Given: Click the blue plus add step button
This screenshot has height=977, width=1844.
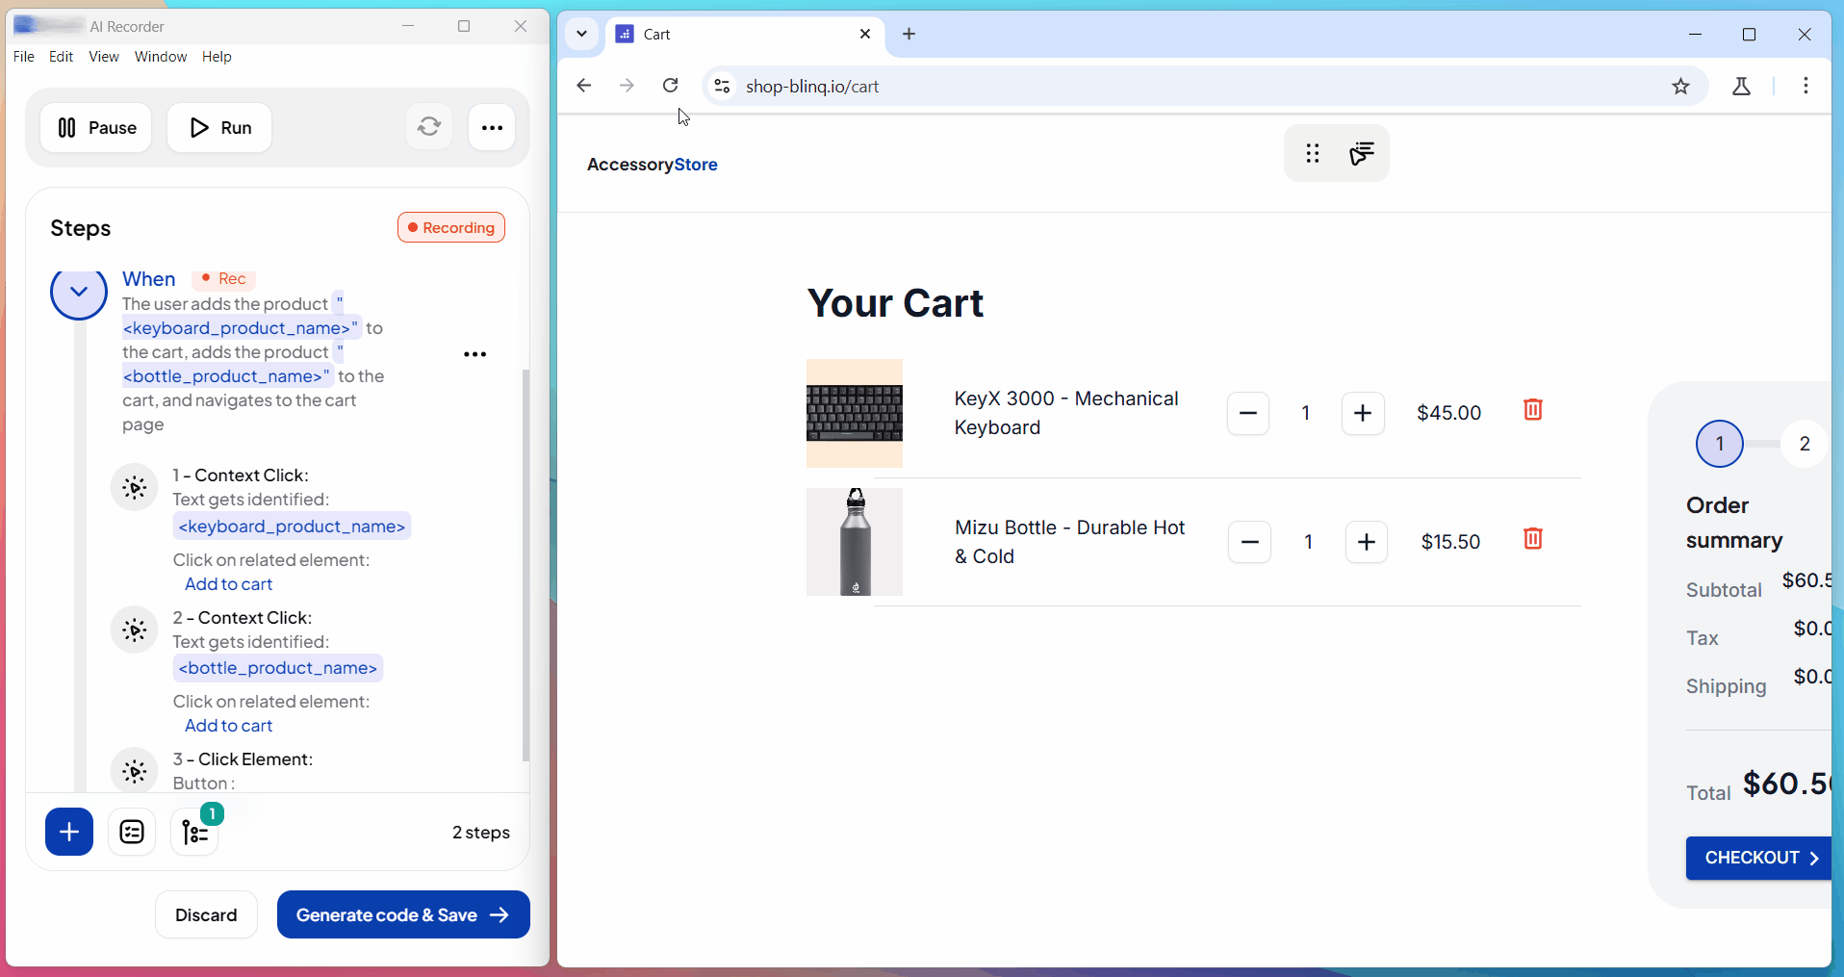Looking at the screenshot, I should [69, 832].
